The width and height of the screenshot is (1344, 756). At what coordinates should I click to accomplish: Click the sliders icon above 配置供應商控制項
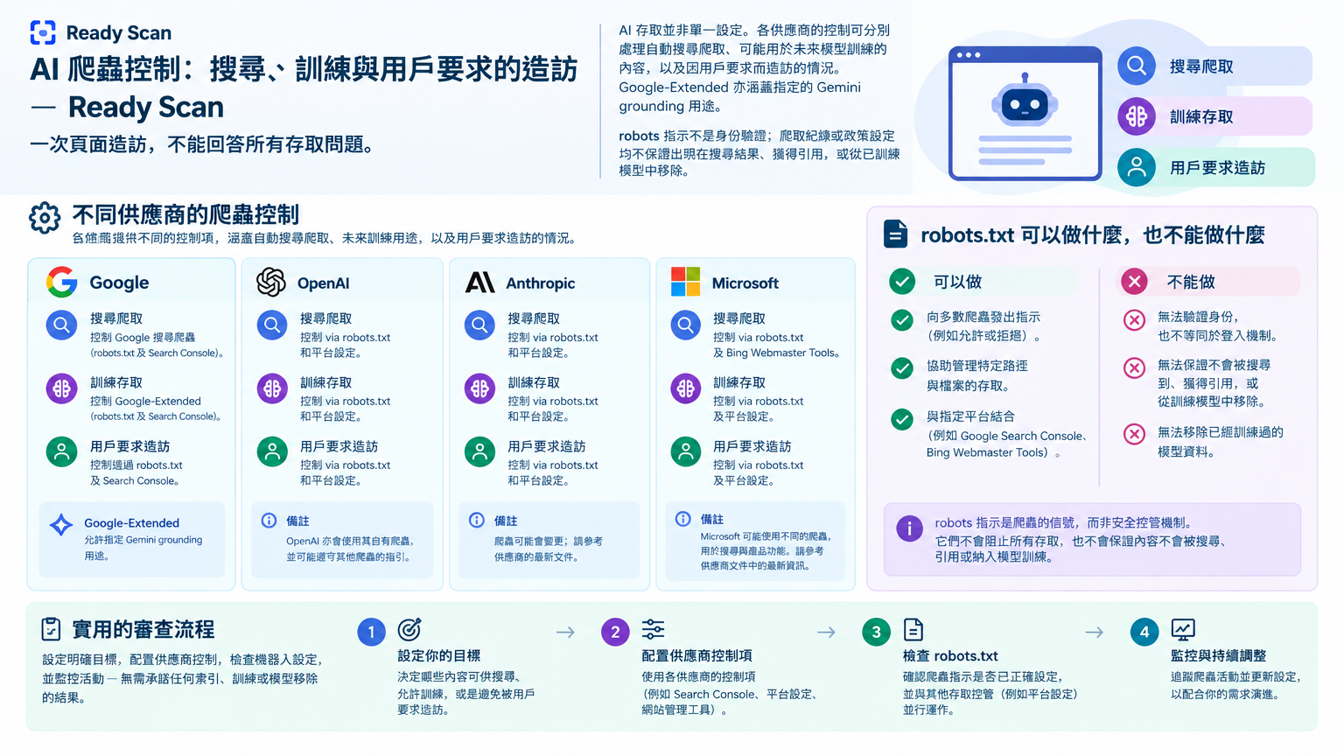point(653,629)
